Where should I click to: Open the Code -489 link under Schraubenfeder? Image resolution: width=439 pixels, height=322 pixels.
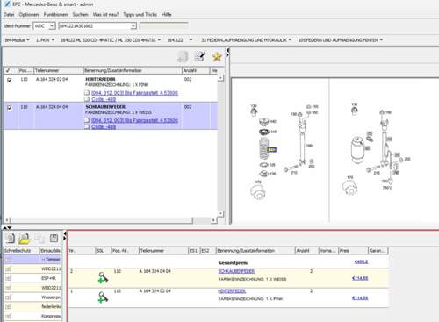104,127
